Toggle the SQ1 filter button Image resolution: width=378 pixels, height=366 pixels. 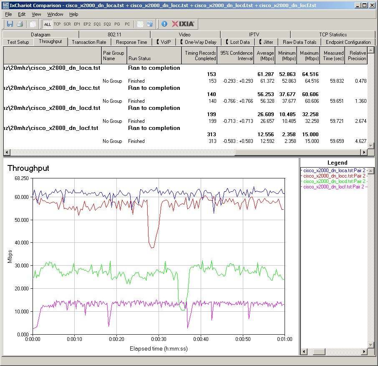[x=97, y=24]
